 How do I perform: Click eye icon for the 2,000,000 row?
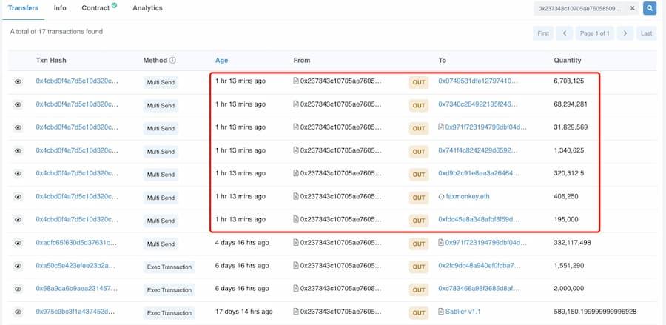tap(18, 289)
